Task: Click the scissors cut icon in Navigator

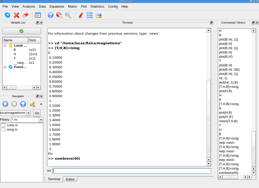Action: point(33,104)
